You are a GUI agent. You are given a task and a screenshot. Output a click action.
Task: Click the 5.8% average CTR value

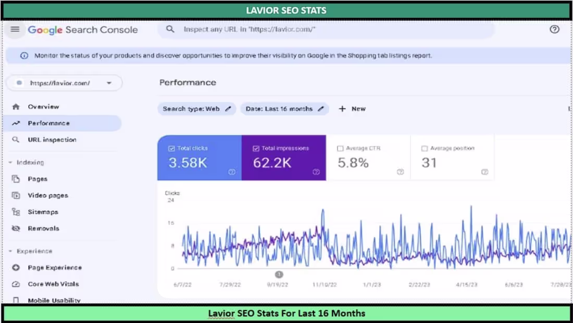pyautogui.click(x=353, y=163)
